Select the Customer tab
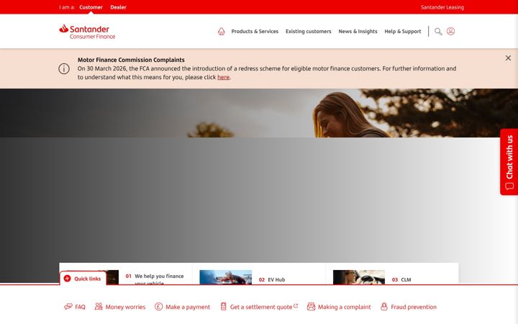The height and width of the screenshot is (324, 518). pos(91,7)
